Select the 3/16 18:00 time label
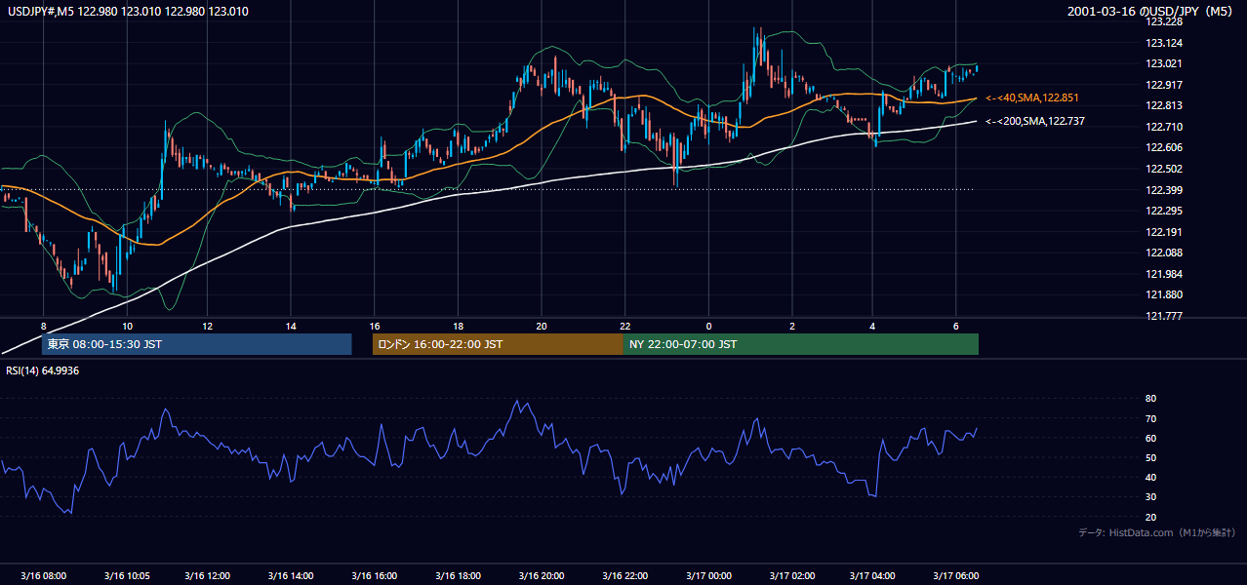Screen dimensions: 1247x585 tap(458, 576)
